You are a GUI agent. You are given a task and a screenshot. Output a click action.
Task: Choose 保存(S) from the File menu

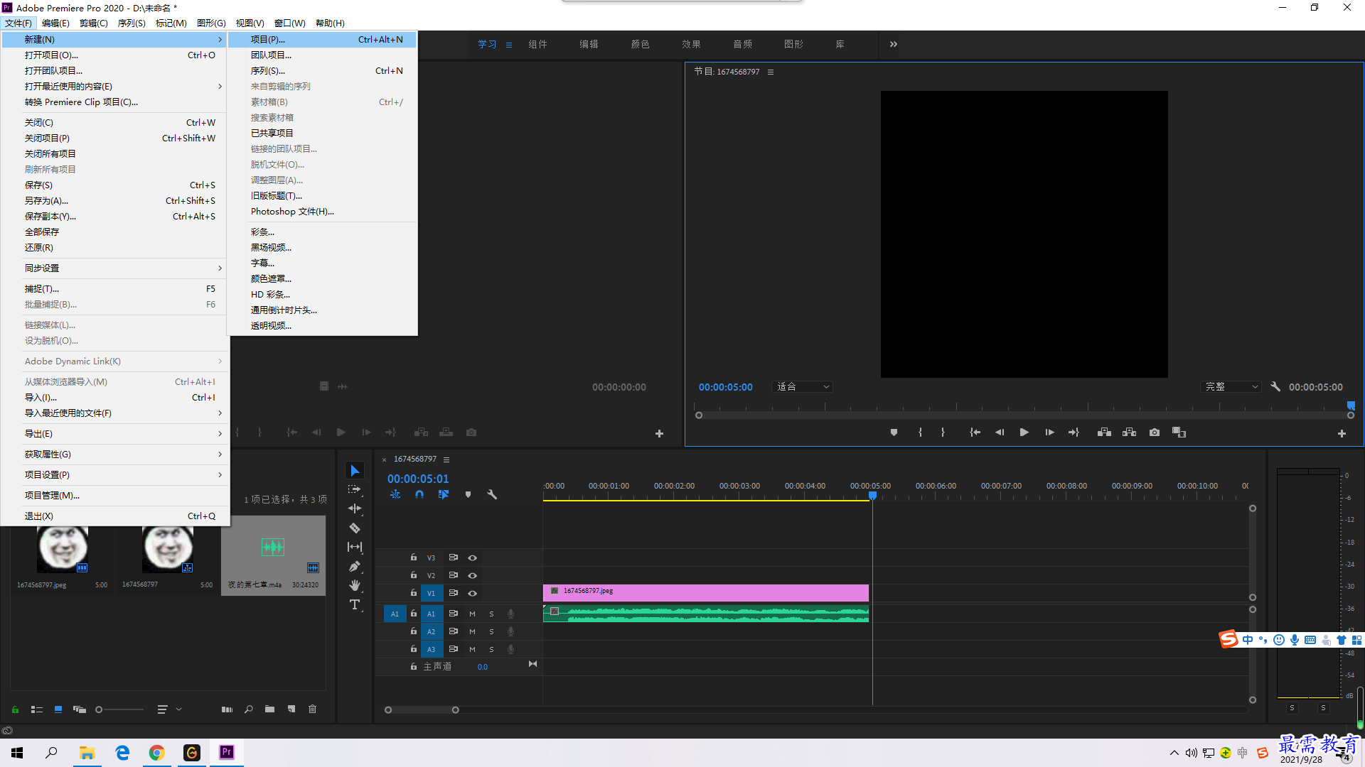[x=114, y=185]
